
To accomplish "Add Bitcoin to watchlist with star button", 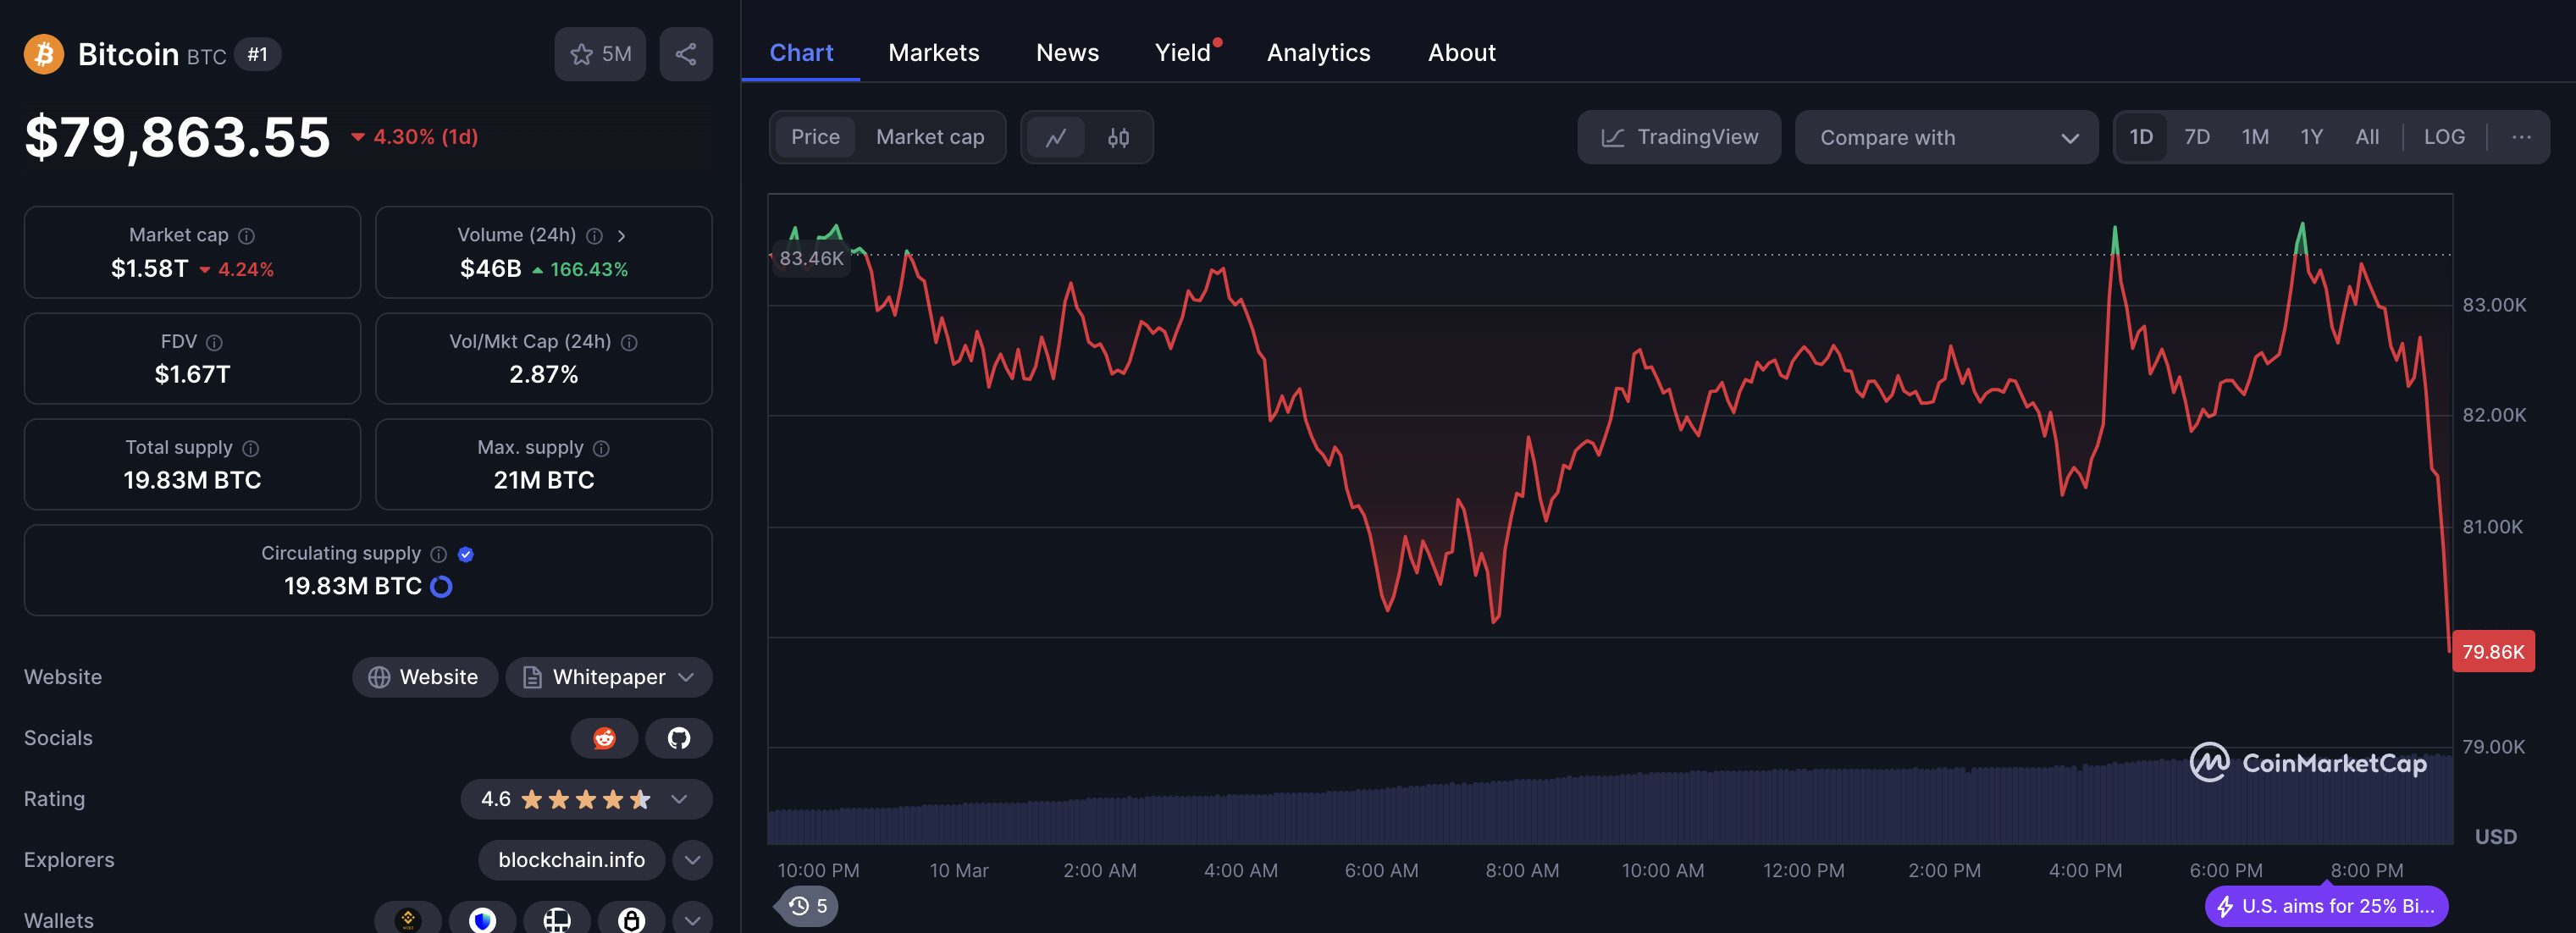I will [x=600, y=54].
